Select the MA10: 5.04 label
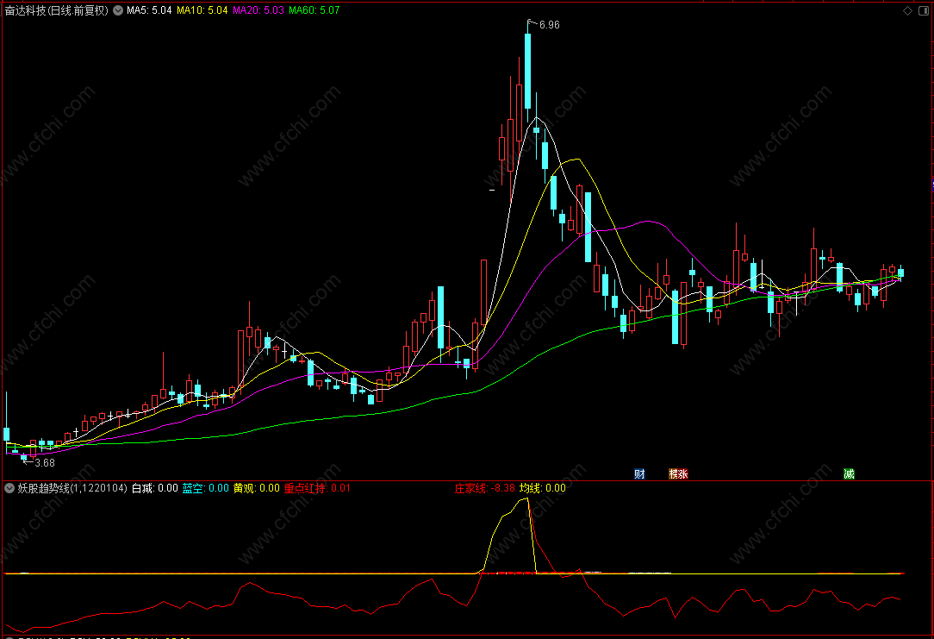Viewport: 934px width, 639px height. (202, 10)
